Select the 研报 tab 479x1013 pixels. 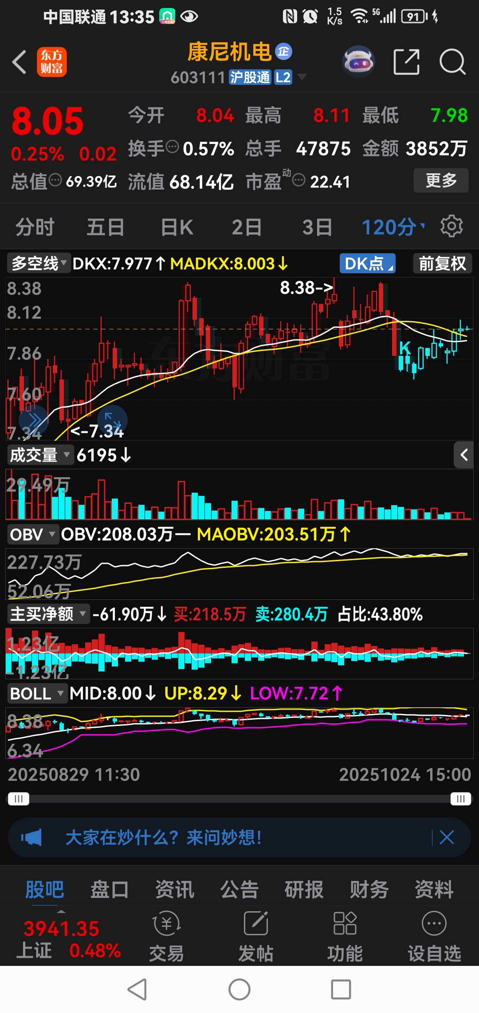304,889
